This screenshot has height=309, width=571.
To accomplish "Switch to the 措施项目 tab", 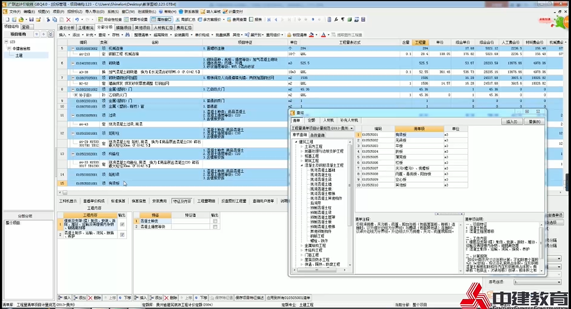I will (123, 28).
